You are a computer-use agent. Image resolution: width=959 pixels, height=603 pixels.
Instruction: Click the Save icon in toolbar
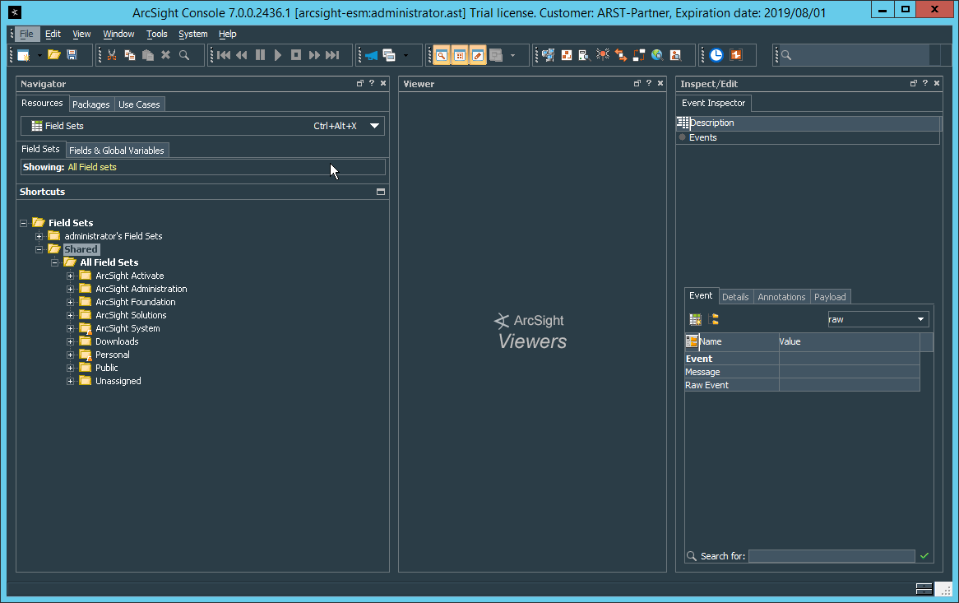tap(72, 55)
